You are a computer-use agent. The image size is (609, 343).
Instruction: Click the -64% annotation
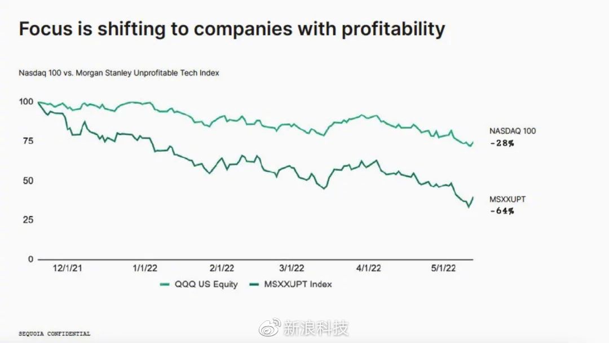coord(502,211)
